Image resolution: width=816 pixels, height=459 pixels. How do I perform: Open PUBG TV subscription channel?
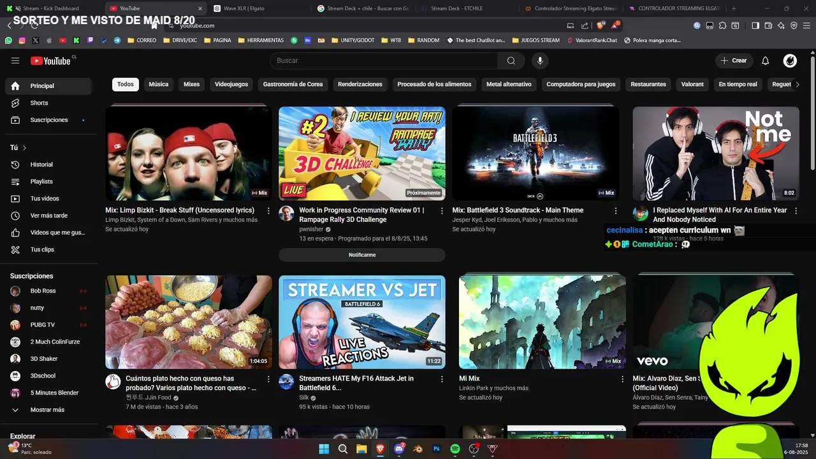[49, 324]
